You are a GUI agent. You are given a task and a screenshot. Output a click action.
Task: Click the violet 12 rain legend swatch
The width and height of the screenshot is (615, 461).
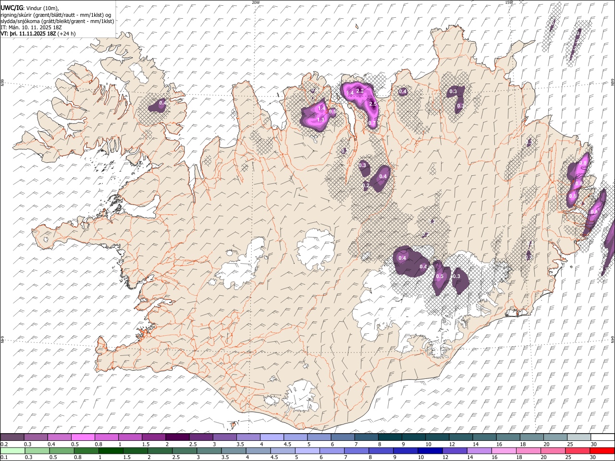pos(455,450)
